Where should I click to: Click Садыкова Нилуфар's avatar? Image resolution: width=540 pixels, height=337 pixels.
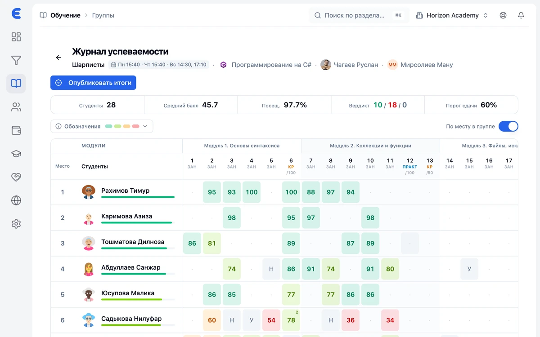pyautogui.click(x=89, y=320)
